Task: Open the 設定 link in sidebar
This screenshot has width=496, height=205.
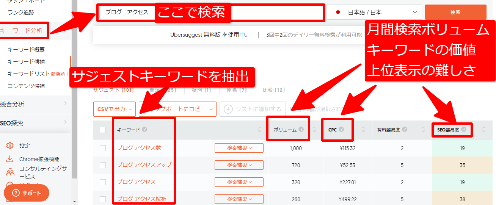Action: 25,146
